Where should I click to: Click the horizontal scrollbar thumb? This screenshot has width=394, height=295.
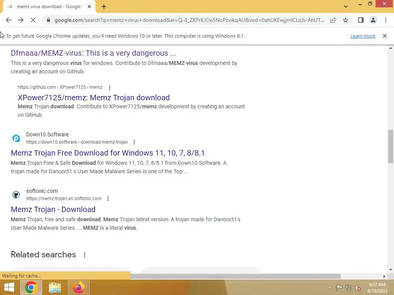click(236, 276)
